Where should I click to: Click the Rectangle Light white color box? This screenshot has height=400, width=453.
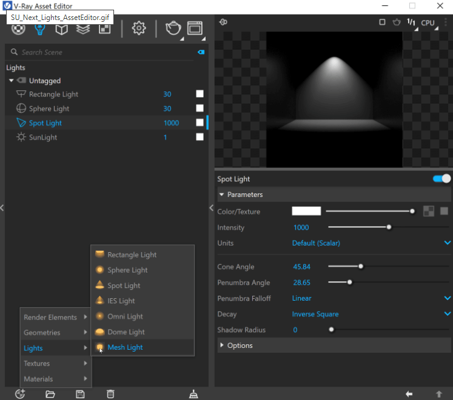coord(200,94)
